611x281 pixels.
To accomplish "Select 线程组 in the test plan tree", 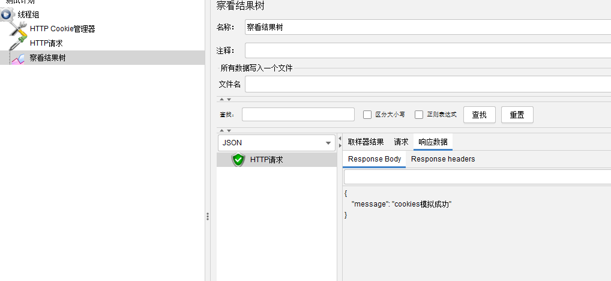I will coord(28,15).
